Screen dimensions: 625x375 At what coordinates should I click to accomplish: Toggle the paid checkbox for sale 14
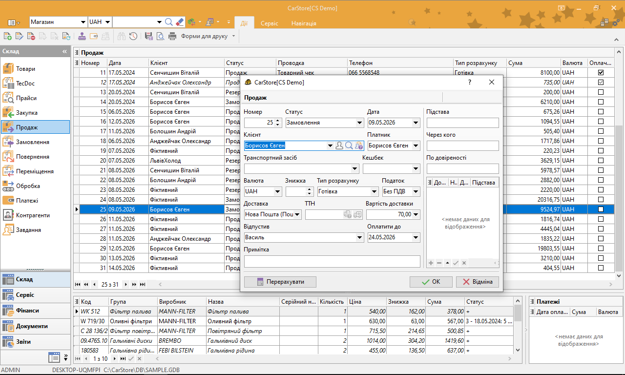pyautogui.click(x=601, y=102)
